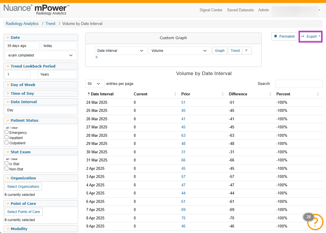
Task: Open Signal Center in top navigation
Action: point(211,10)
